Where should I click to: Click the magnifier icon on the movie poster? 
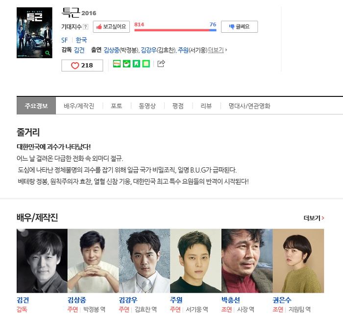tap(48, 53)
